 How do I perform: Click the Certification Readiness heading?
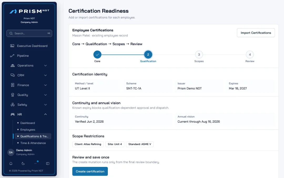pyautogui.click(x=99, y=11)
